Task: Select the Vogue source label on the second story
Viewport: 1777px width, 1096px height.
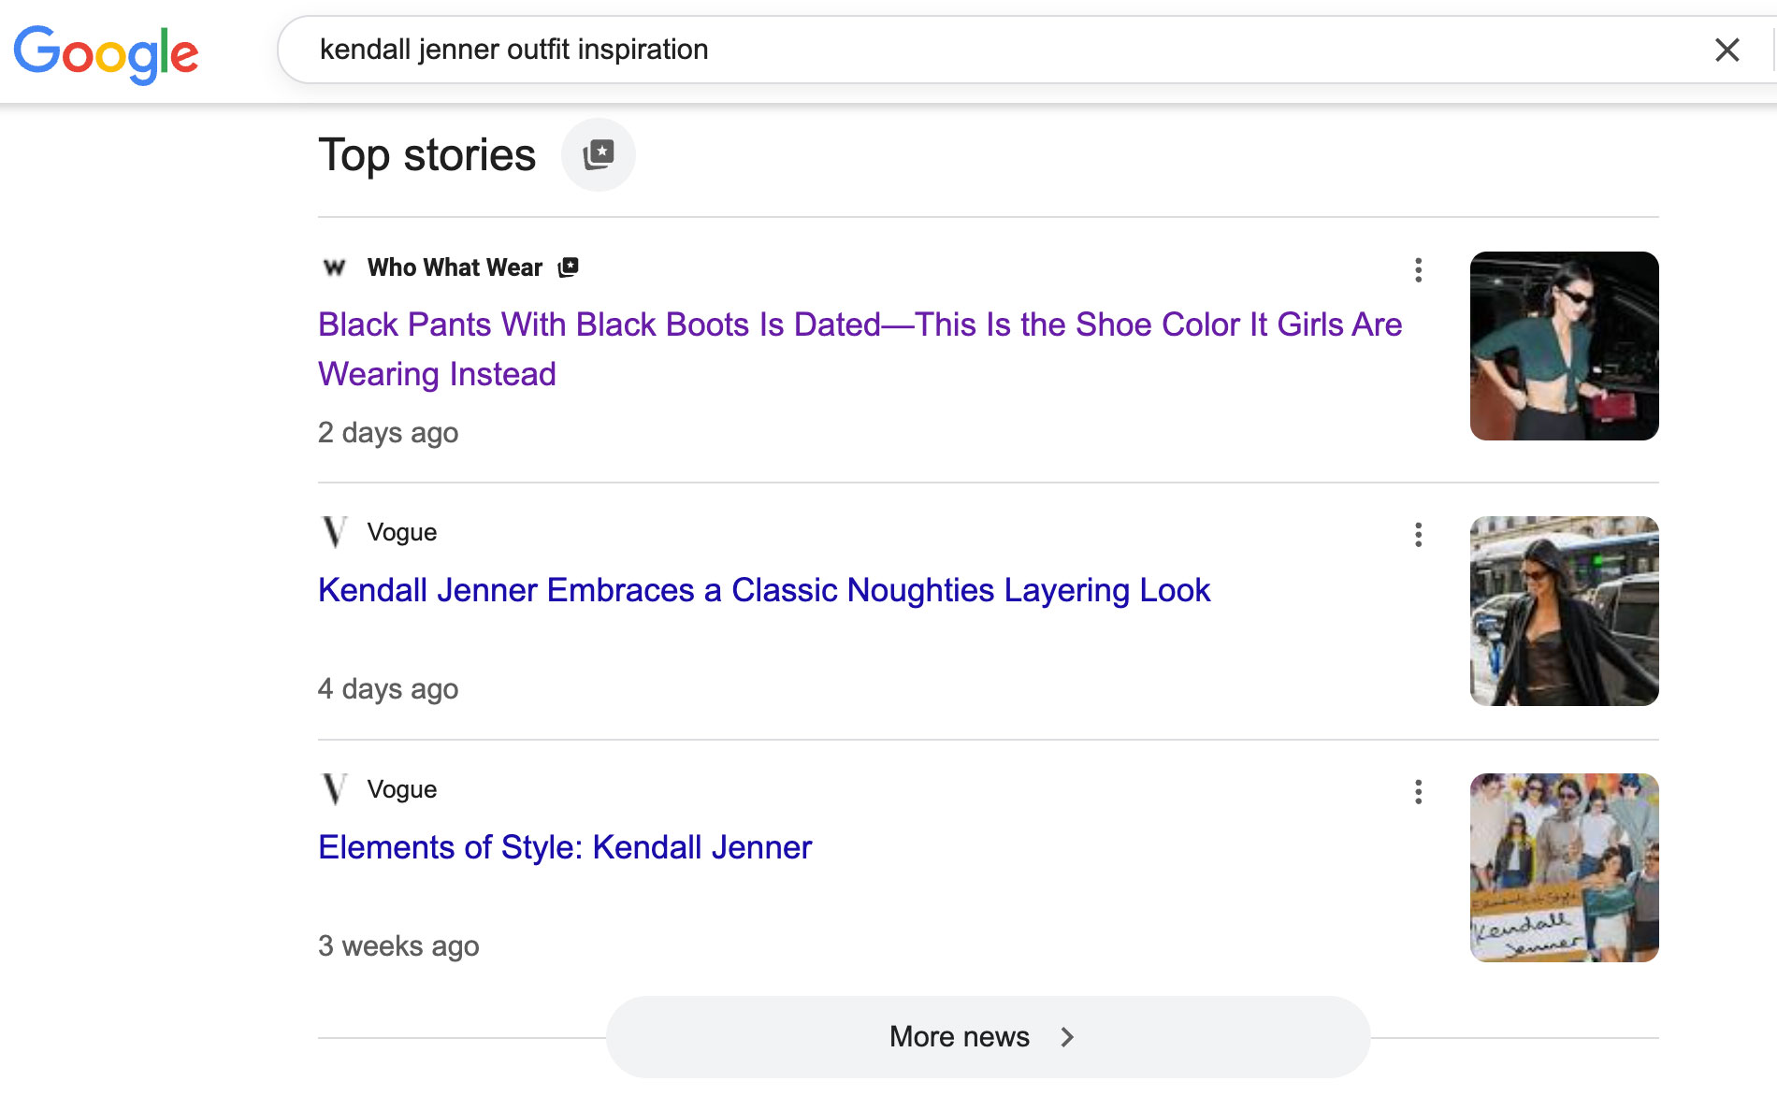Action: (402, 531)
